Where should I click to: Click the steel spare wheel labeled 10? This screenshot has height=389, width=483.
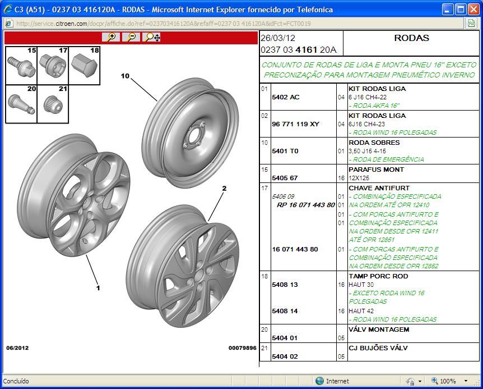190,133
